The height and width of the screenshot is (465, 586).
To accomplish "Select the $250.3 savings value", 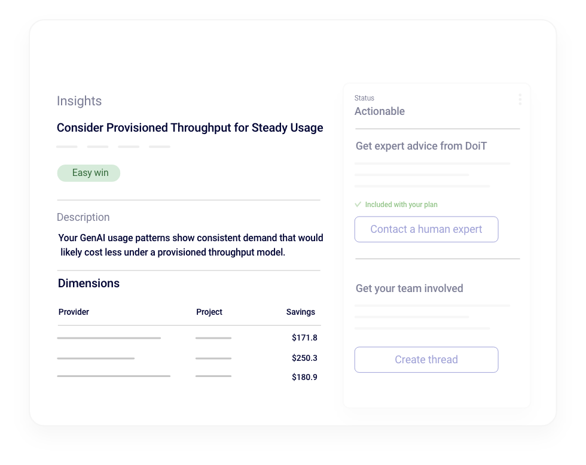I will [x=304, y=358].
